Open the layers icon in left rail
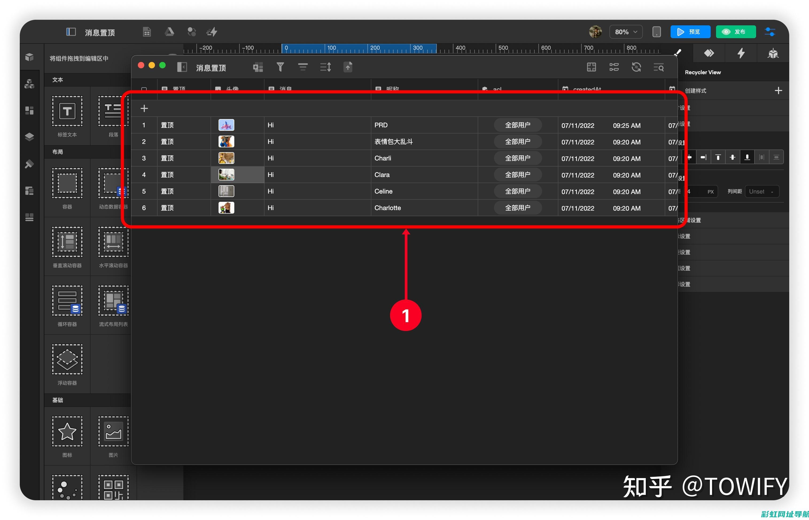The height and width of the screenshot is (520, 809). 29,137
